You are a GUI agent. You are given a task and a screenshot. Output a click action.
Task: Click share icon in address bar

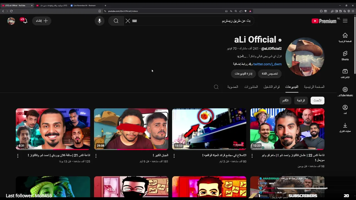tap(241, 11)
